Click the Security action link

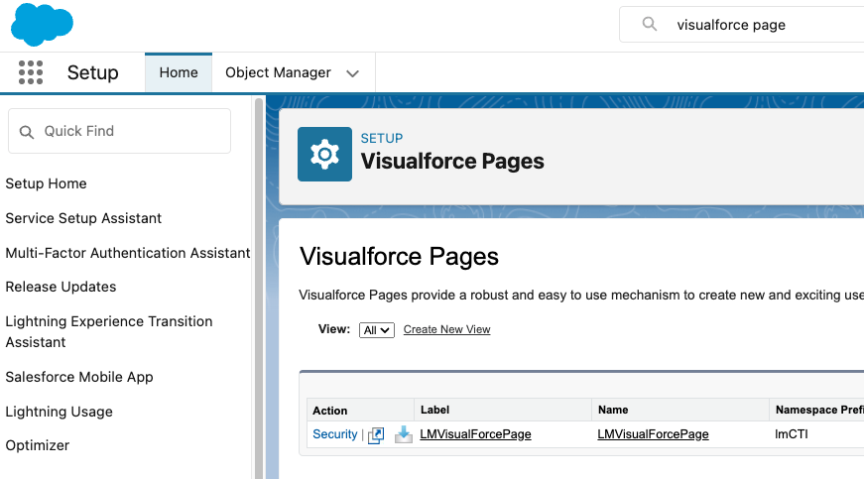334,434
